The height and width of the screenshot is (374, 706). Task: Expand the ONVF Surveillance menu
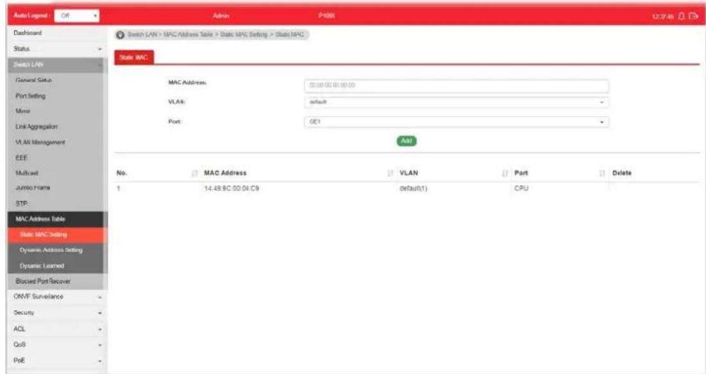(x=57, y=297)
